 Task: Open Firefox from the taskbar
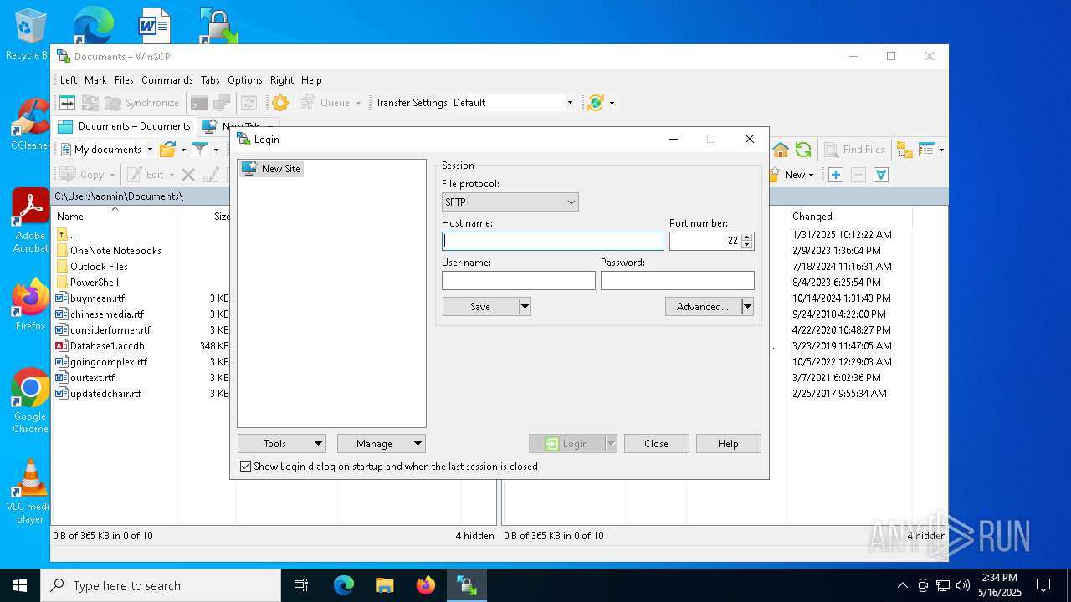[x=426, y=585]
